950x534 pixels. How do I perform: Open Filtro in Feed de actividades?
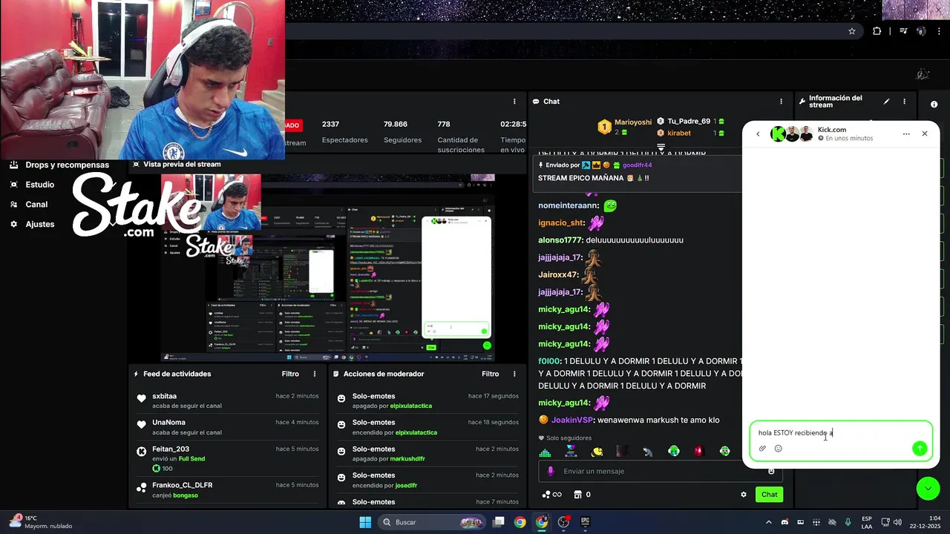pyautogui.click(x=290, y=374)
